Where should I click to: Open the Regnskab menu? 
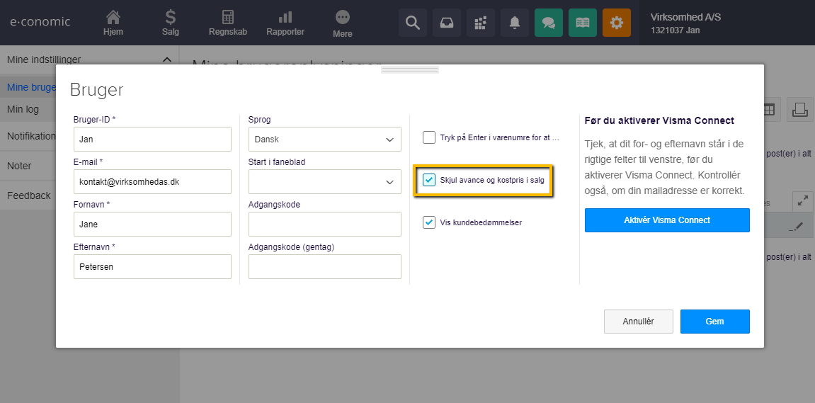tap(227, 23)
